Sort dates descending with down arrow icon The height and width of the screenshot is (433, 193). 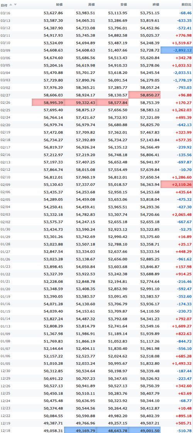click(x=15, y=5)
